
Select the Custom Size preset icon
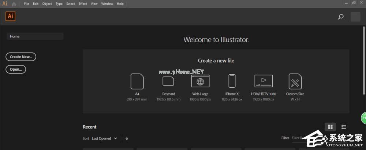point(295,81)
